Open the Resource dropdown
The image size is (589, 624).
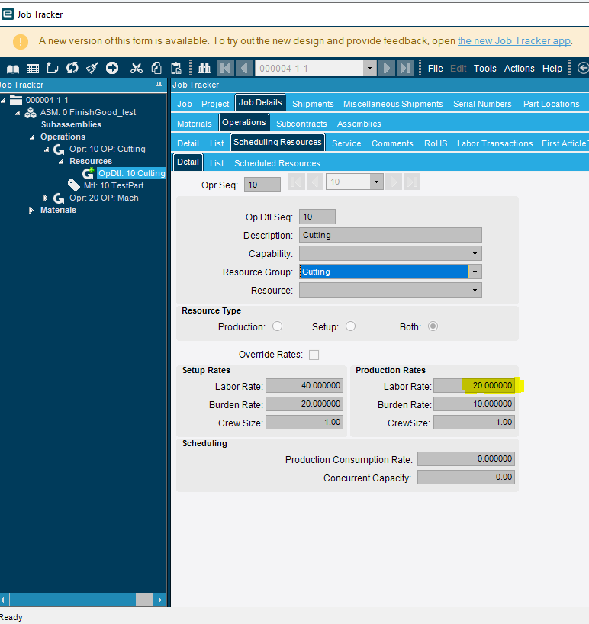475,290
